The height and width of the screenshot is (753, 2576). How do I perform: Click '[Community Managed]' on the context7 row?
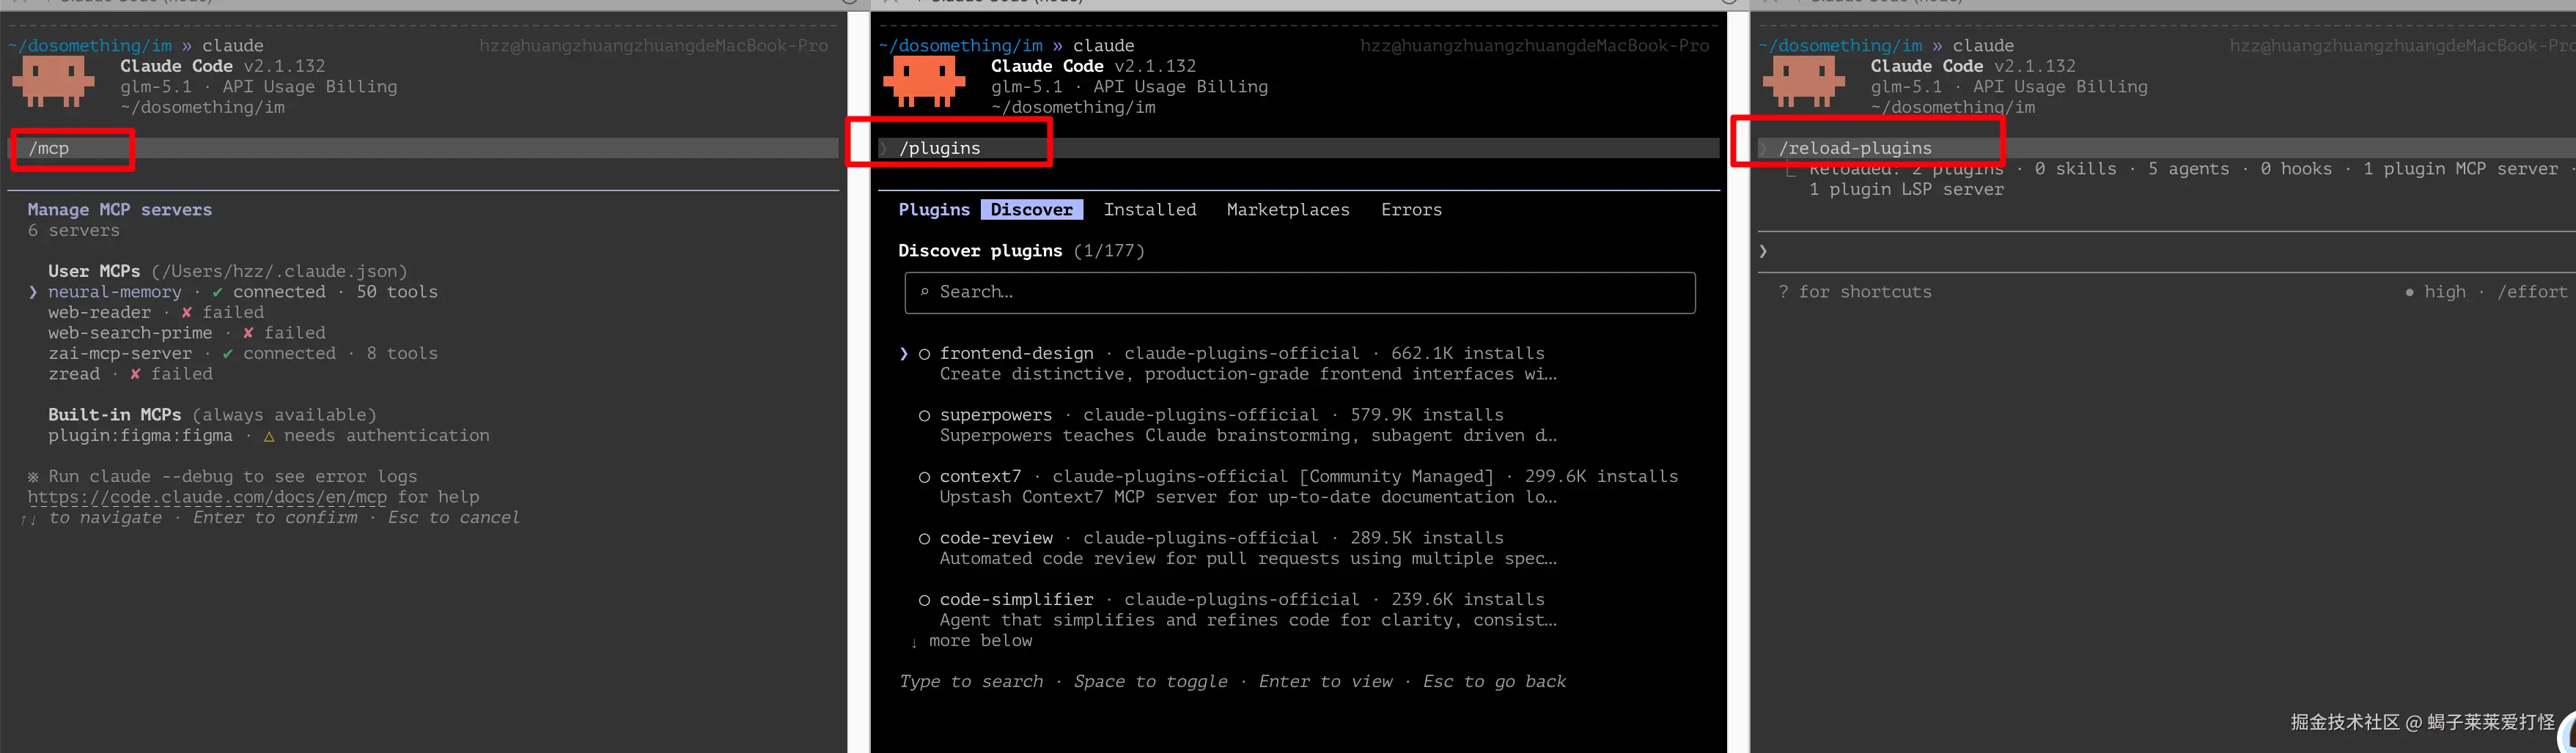coord(1396,478)
